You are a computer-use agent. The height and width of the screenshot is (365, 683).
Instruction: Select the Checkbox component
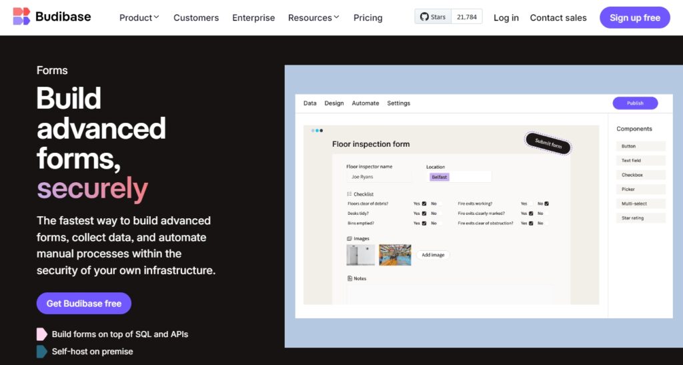click(x=640, y=175)
